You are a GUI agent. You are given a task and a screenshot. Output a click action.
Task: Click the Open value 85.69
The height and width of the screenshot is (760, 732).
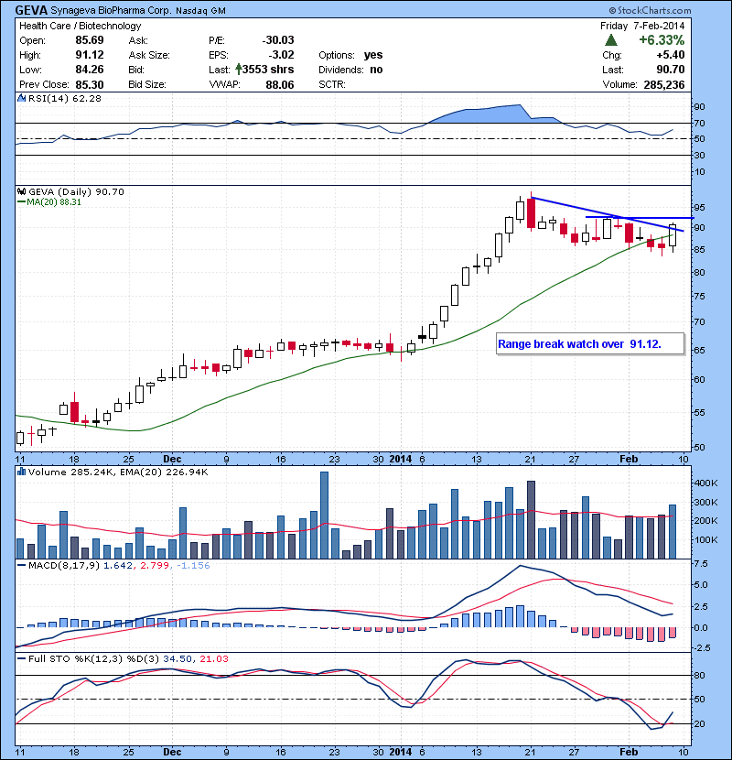90,40
